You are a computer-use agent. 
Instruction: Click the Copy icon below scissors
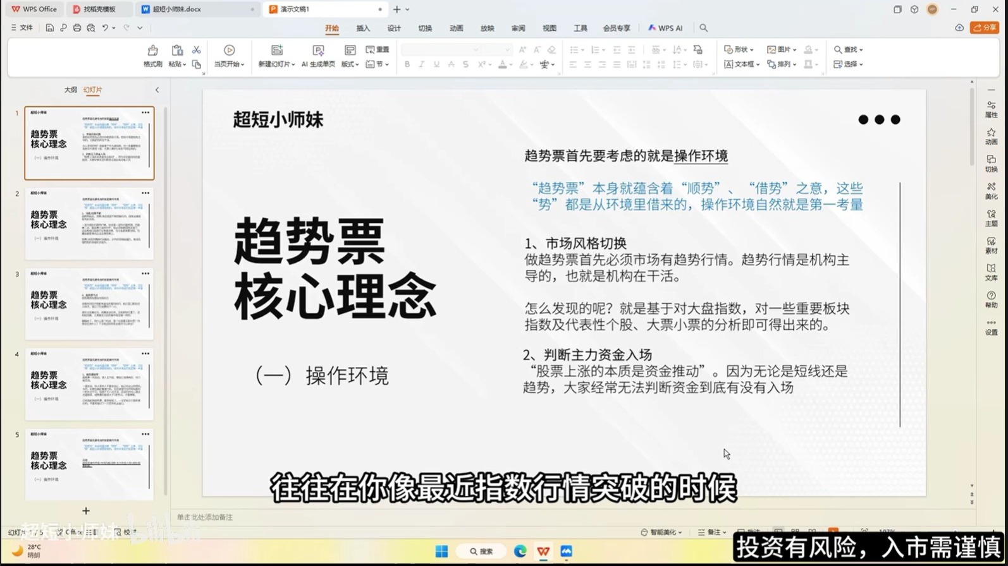(x=197, y=64)
